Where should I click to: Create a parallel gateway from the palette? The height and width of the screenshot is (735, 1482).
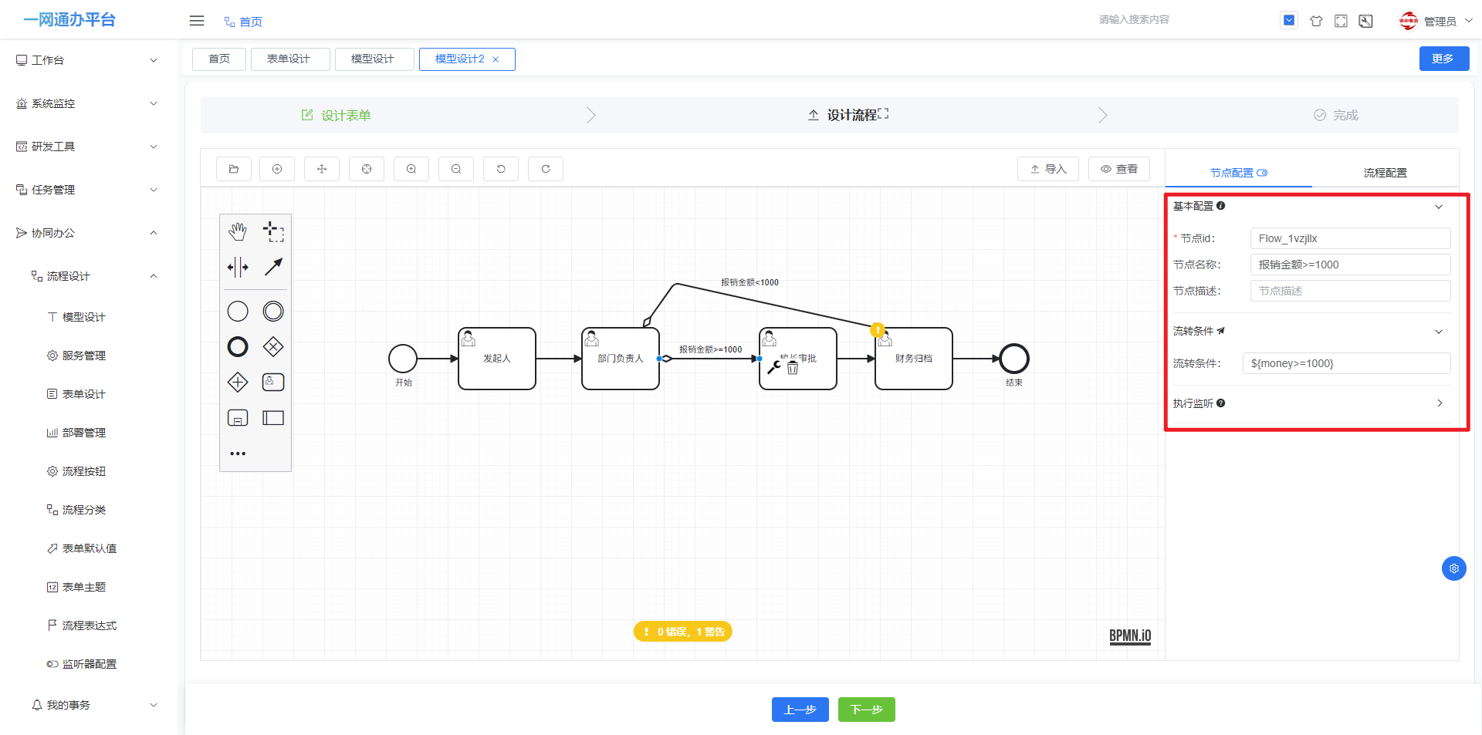pos(238,382)
